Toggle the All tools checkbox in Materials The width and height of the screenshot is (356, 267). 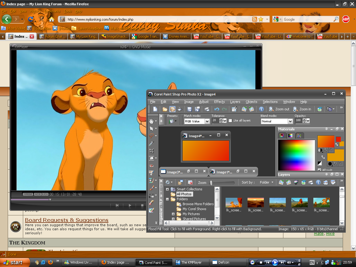320,170
